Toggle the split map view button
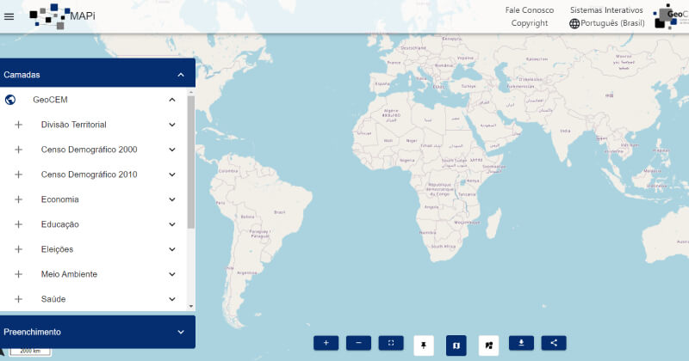The image size is (689, 361). [489, 345]
